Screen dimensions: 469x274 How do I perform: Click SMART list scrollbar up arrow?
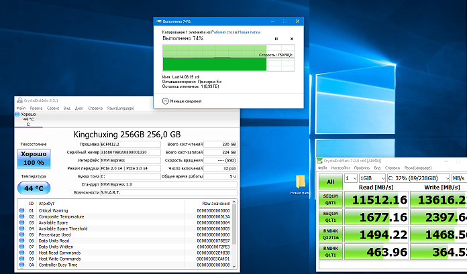234,202
